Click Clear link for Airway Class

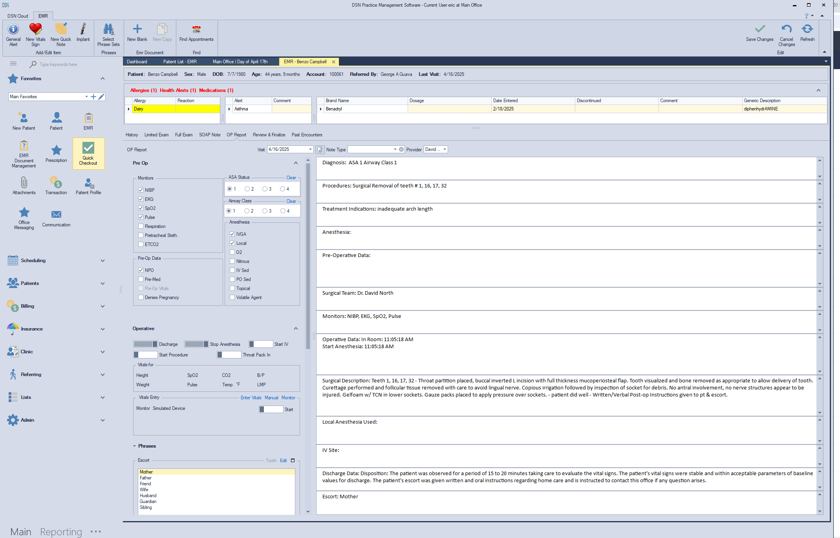point(291,201)
